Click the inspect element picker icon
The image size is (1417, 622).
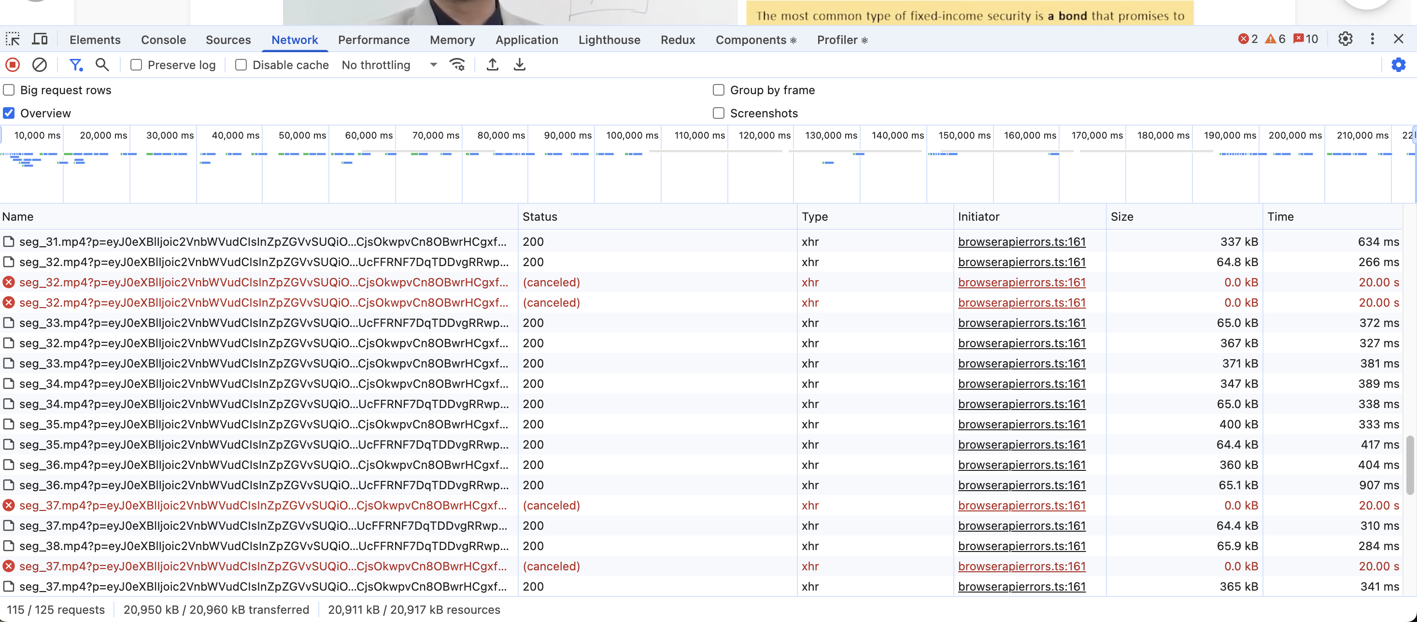pyautogui.click(x=13, y=39)
